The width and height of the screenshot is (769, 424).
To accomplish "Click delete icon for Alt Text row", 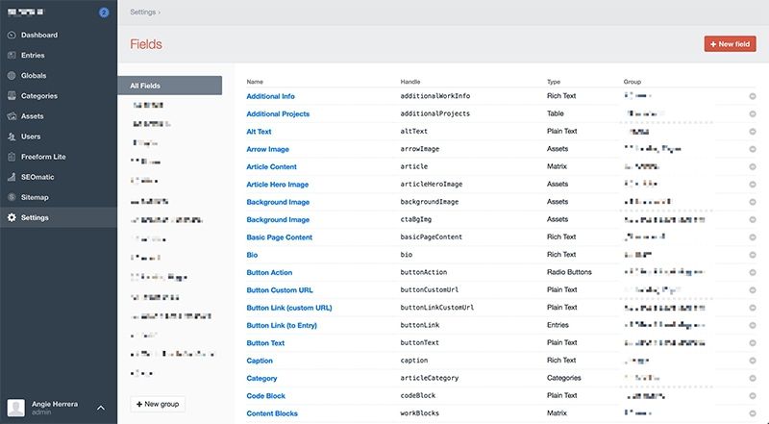I will coord(753,132).
